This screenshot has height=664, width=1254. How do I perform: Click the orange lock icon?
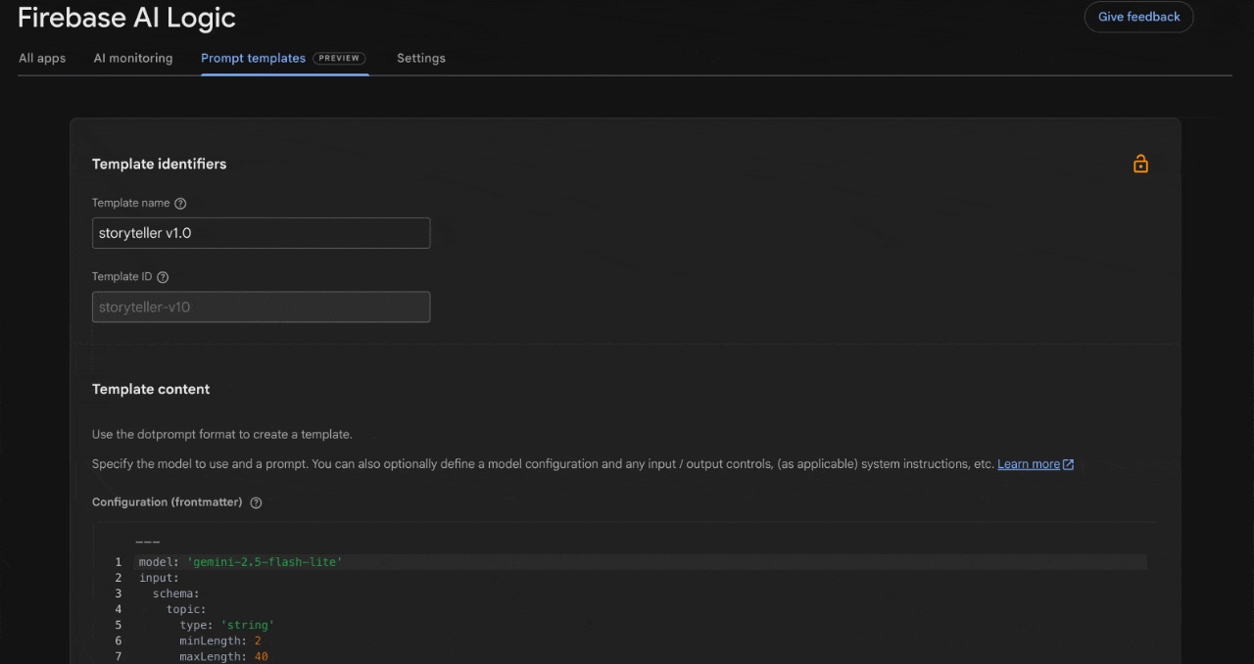(1140, 164)
